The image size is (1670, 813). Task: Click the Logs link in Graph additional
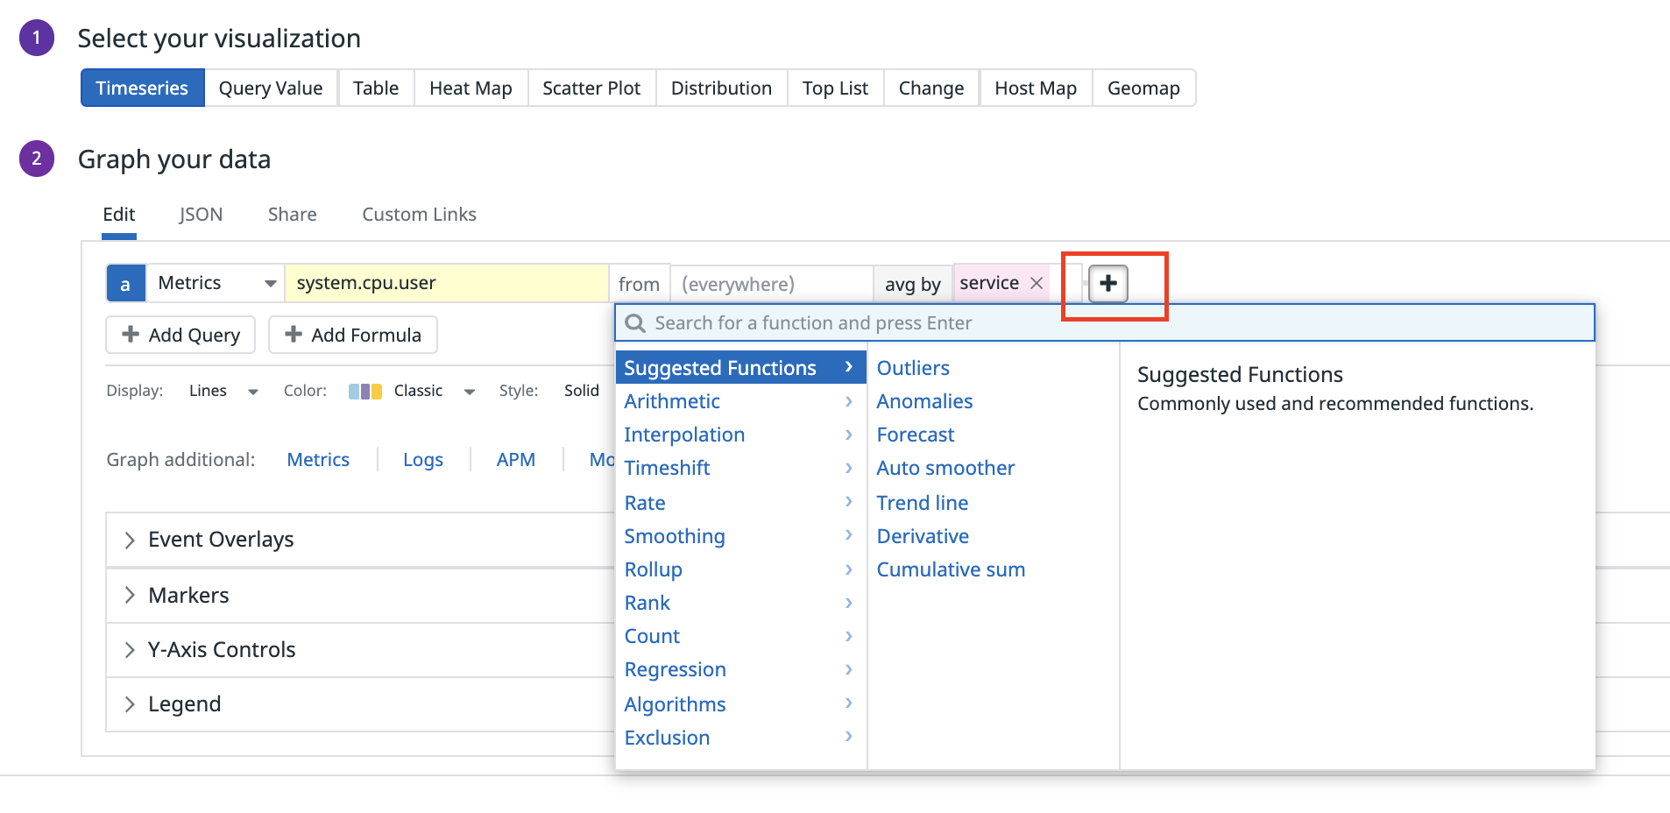pyautogui.click(x=423, y=460)
